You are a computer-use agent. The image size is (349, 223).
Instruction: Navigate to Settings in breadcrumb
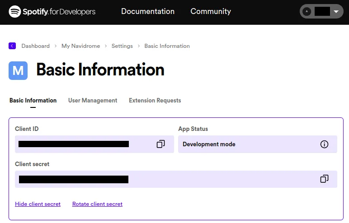click(x=122, y=46)
